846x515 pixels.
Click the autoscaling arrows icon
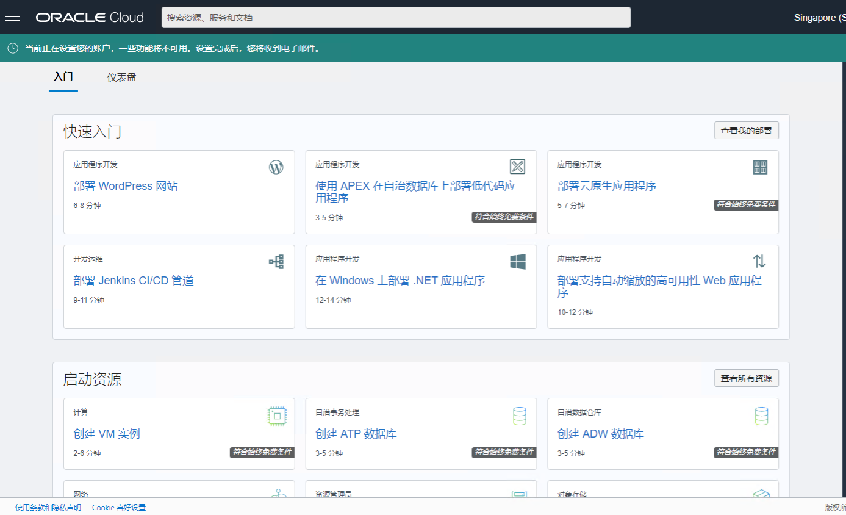[759, 261]
